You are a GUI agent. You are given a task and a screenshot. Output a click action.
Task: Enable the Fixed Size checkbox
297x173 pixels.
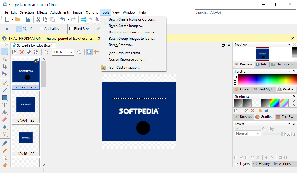point(71,29)
